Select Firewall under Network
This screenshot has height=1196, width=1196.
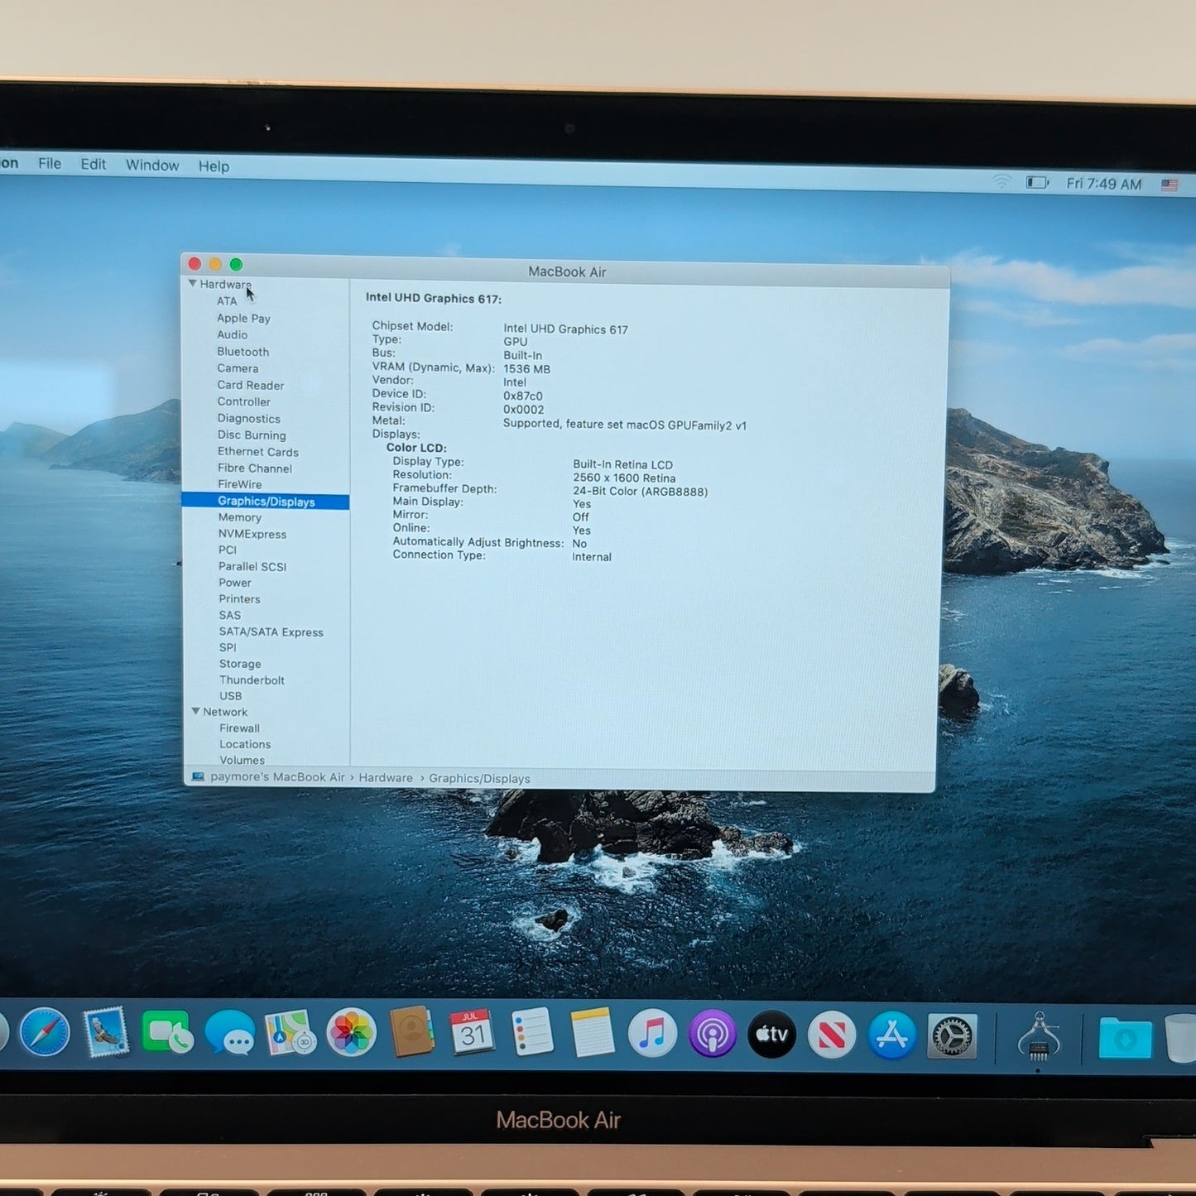(x=239, y=728)
